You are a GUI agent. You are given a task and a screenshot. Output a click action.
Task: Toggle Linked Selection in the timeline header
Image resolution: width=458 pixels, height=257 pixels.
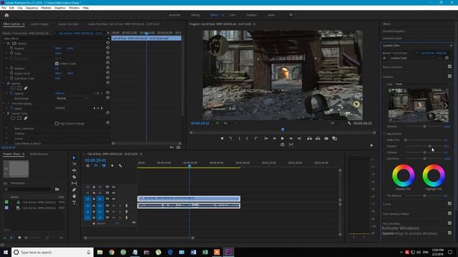pyautogui.click(x=104, y=166)
